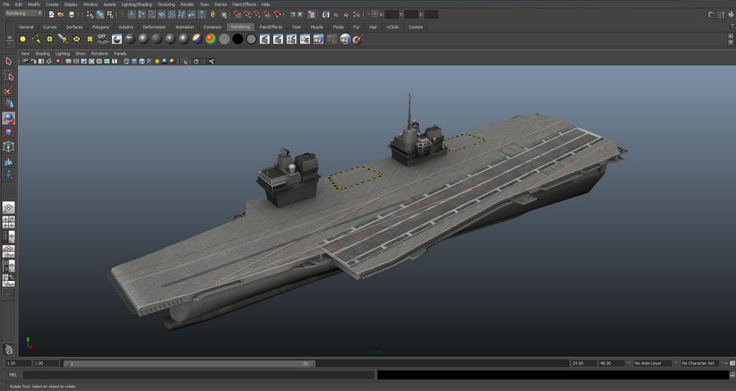Select the Scale tool

pos(9,132)
